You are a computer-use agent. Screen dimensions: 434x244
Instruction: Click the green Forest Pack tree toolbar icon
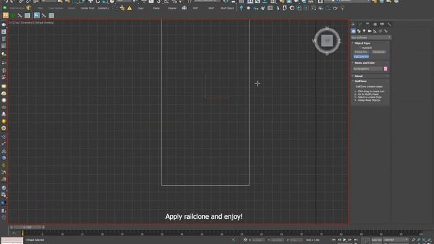(x=13, y=16)
